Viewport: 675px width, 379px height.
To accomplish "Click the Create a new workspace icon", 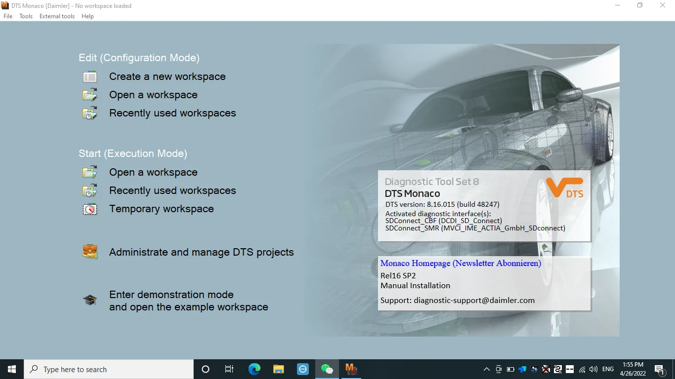I will [x=90, y=76].
